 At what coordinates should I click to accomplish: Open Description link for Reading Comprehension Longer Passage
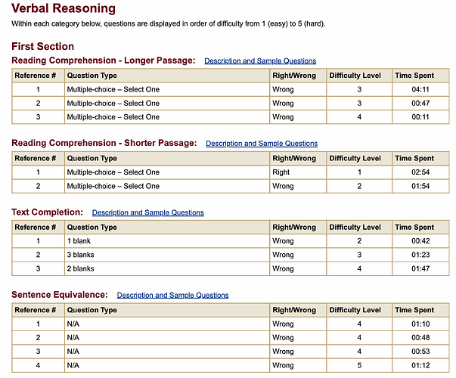tap(260, 60)
